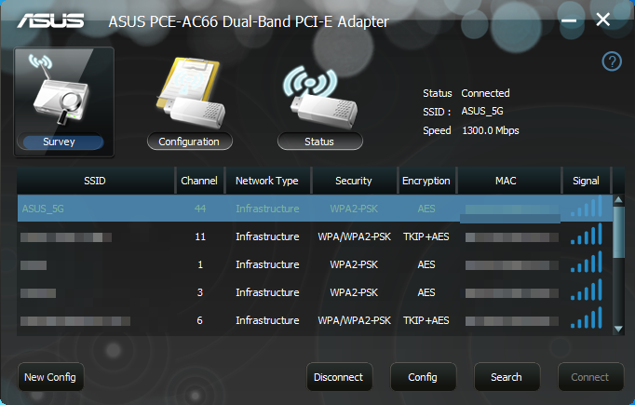Sort by the Encryption column header

[x=426, y=181]
